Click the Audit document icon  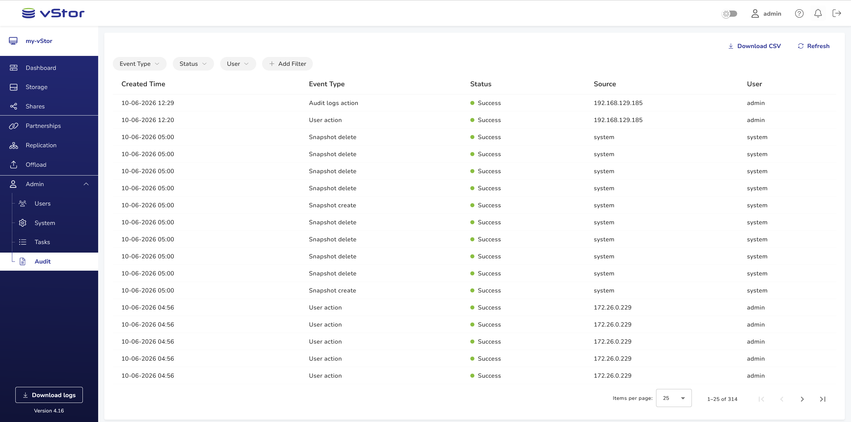(22, 261)
